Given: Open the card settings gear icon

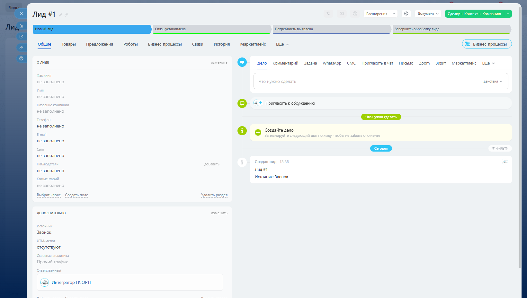Looking at the screenshot, I should [x=406, y=13].
